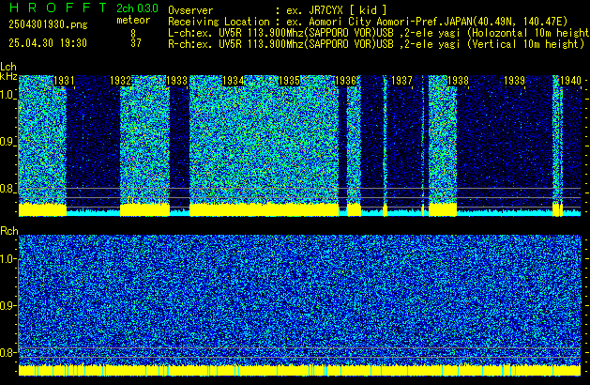Viewport: 590px width, 385px height.
Task: Click the Receiving Location Aomori City line
Action: (x=368, y=22)
